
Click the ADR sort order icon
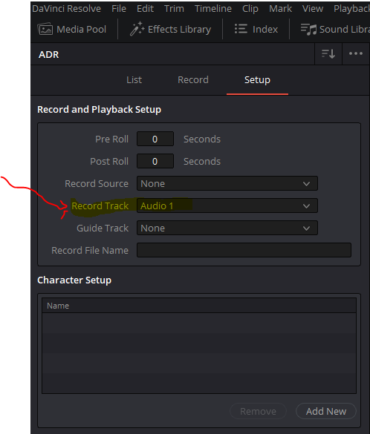pyautogui.click(x=328, y=53)
